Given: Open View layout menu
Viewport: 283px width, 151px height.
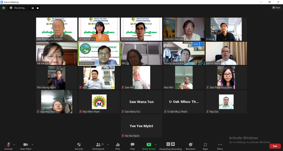Looking at the screenshot, I should [276, 7].
